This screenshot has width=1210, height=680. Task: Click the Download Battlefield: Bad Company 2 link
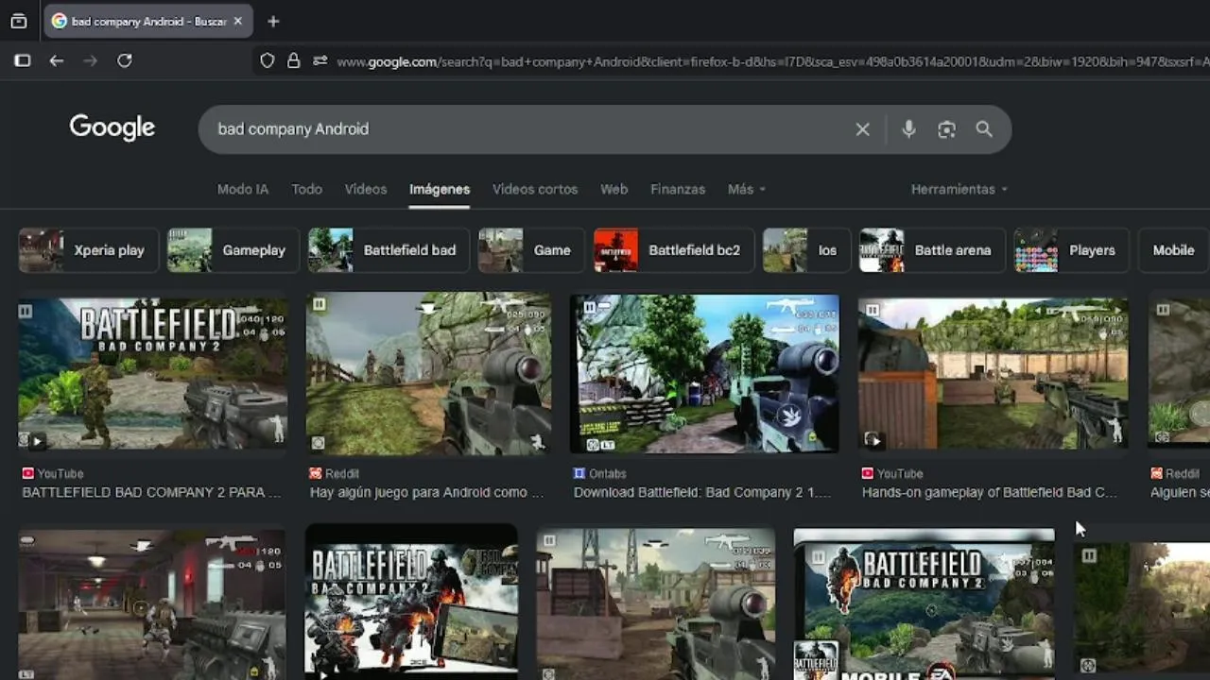(x=702, y=492)
